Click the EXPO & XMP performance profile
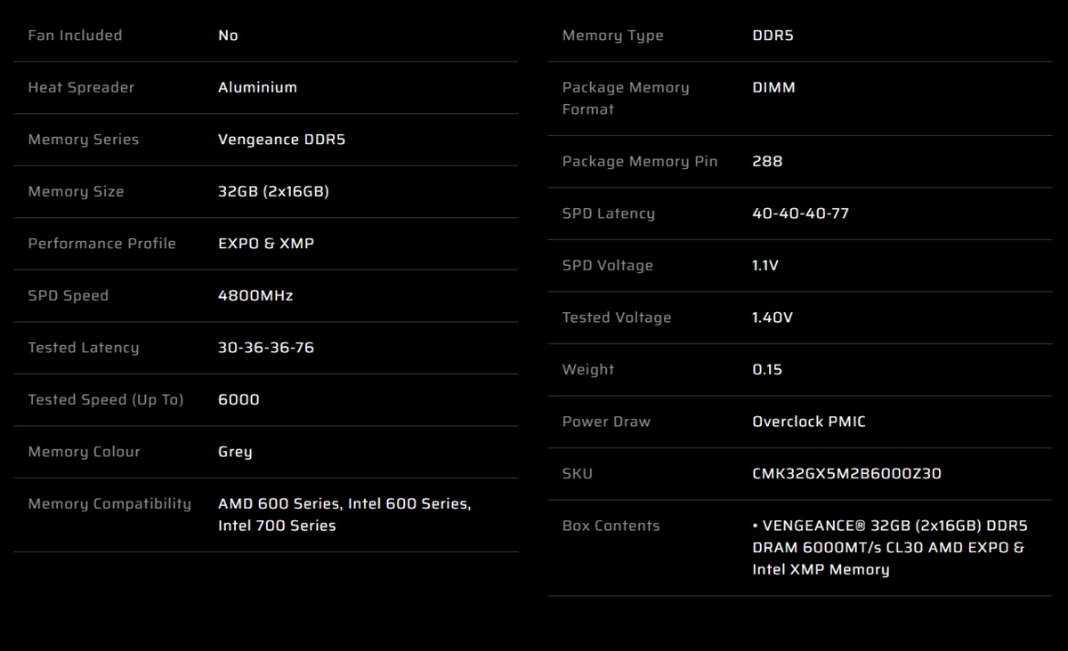 pos(266,244)
